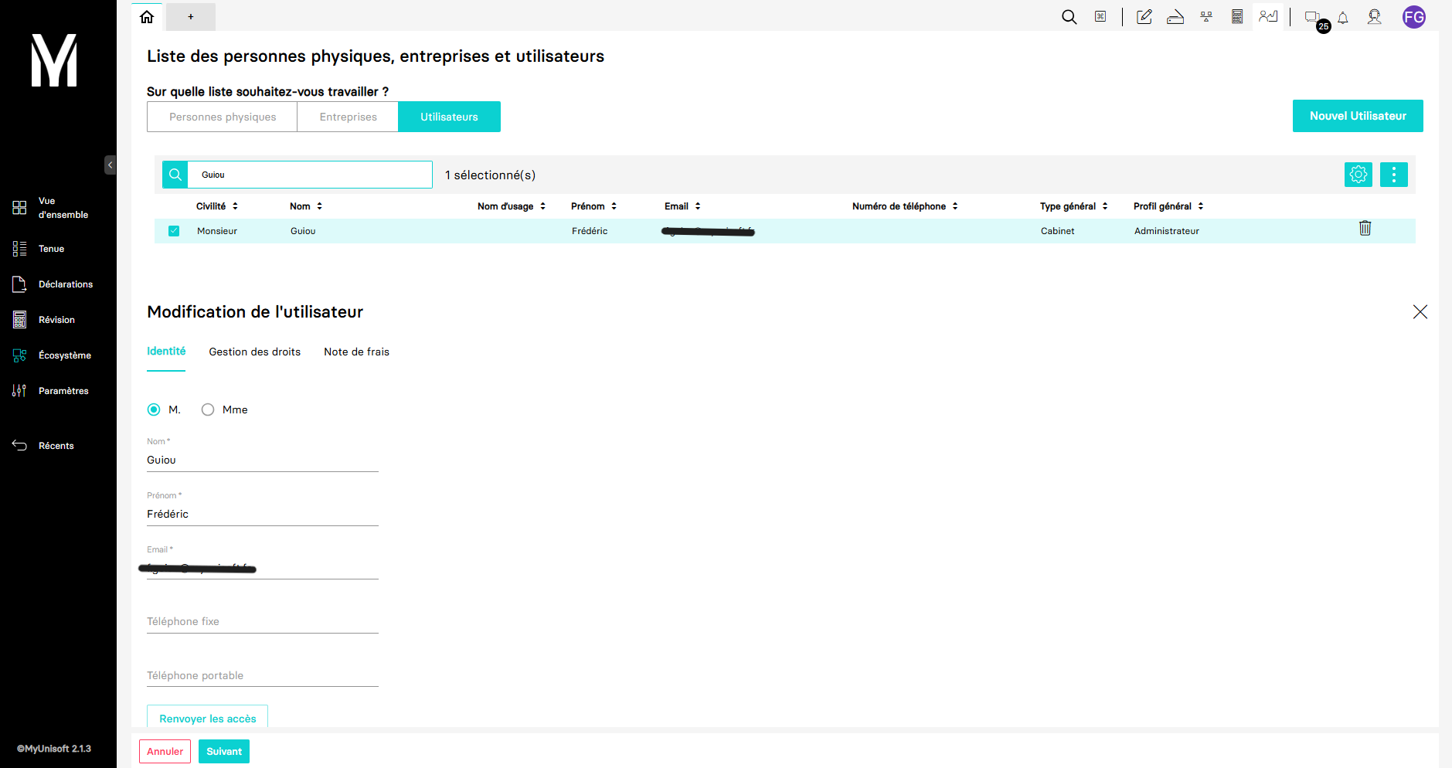Open the shapes diagram icon in top bar
The width and height of the screenshot is (1452, 768).
pyautogui.click(x=1206, y=17)
